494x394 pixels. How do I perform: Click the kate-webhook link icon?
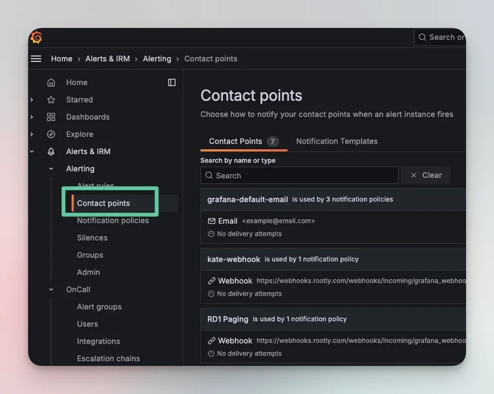(x=211, y=281)
